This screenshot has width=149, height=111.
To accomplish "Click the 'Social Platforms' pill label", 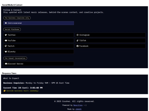I will click(x=12, y=29).
